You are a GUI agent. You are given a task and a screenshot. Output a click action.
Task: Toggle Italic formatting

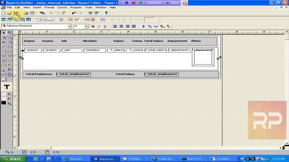point(99,26)
